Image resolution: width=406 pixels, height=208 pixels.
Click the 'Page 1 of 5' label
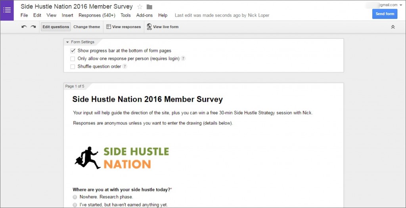75,86
